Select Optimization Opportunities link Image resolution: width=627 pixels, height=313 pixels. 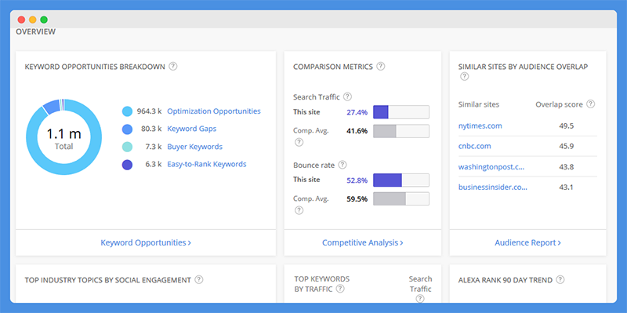coord(213,111)
